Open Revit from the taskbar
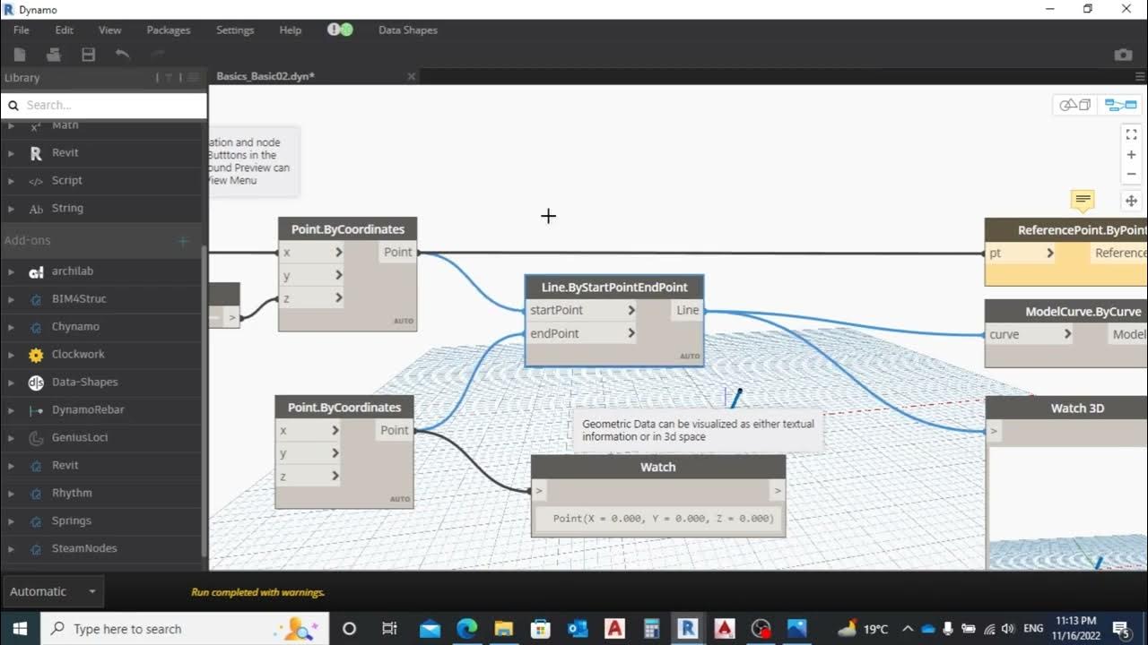 (x=687, y=628)
